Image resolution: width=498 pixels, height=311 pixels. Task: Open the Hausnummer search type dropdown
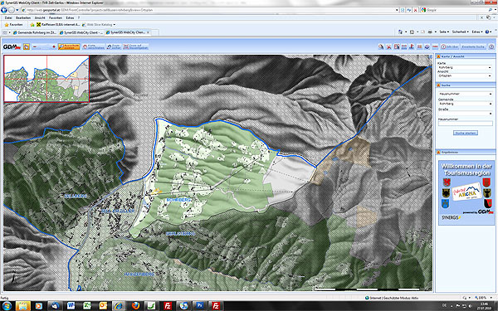coord(466,94)
